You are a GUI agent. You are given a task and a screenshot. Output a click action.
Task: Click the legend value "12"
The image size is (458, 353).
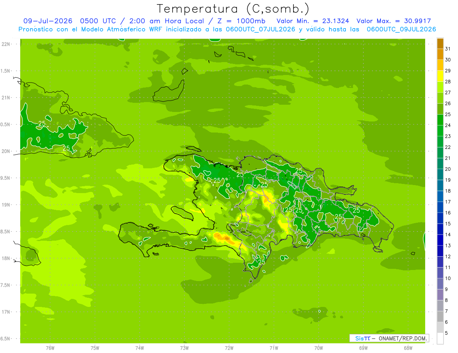tap(448, 257)
